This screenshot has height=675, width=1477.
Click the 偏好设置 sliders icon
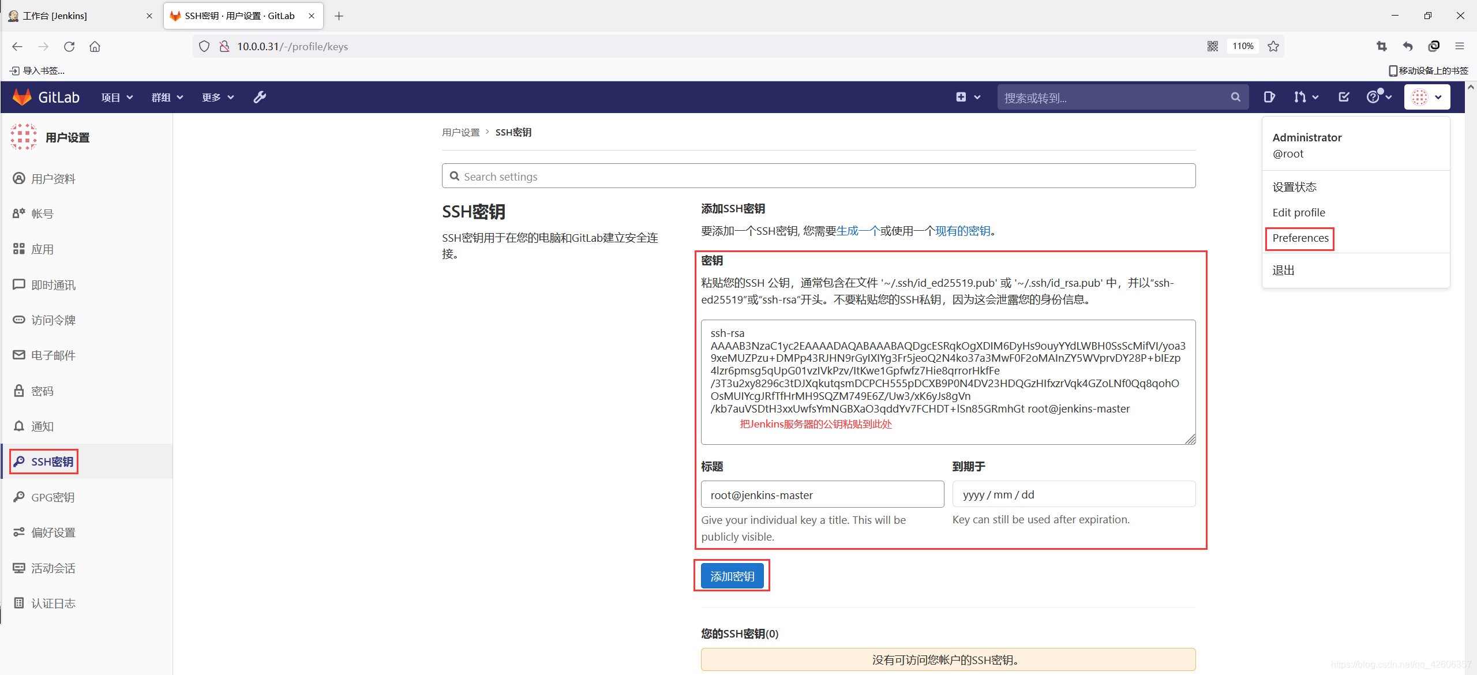tap(19, 532)
